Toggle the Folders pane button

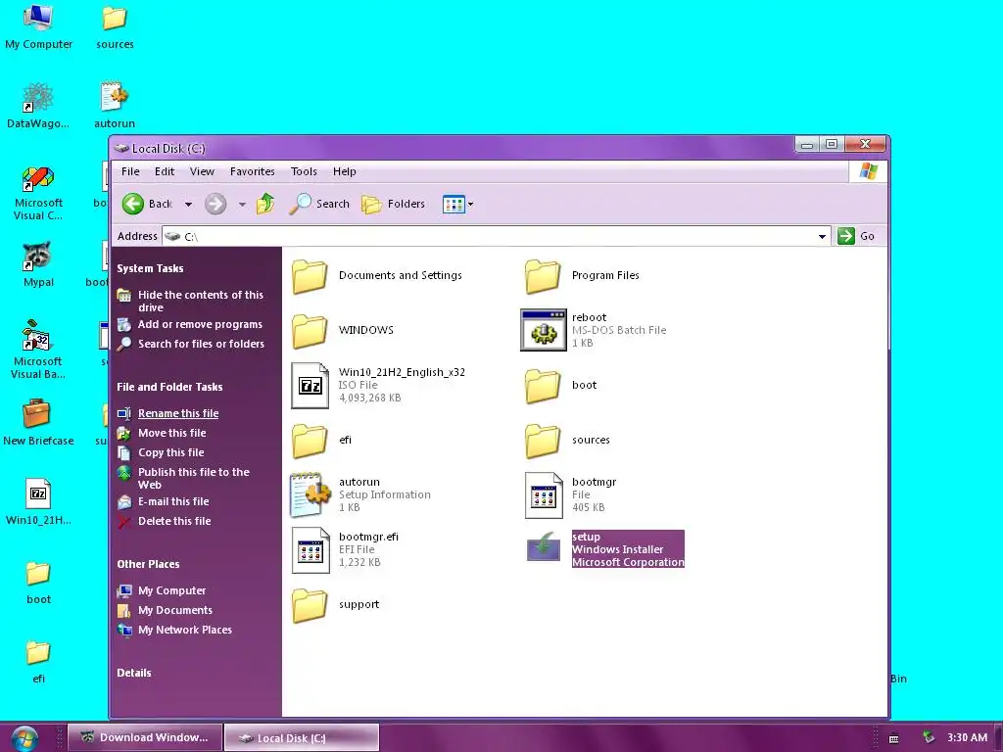(394, 204)
